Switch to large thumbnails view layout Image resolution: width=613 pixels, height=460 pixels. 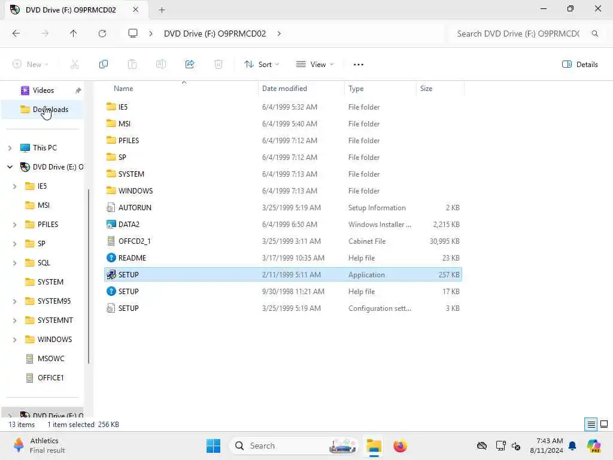click(x=604, y=425)
